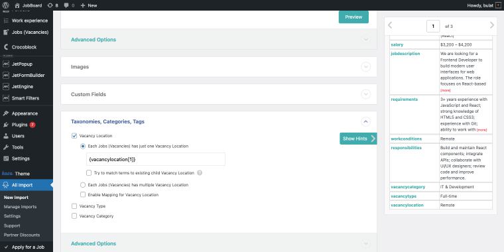Open the WordPress logo menu

pyautogui.click(x=5, y=5)
